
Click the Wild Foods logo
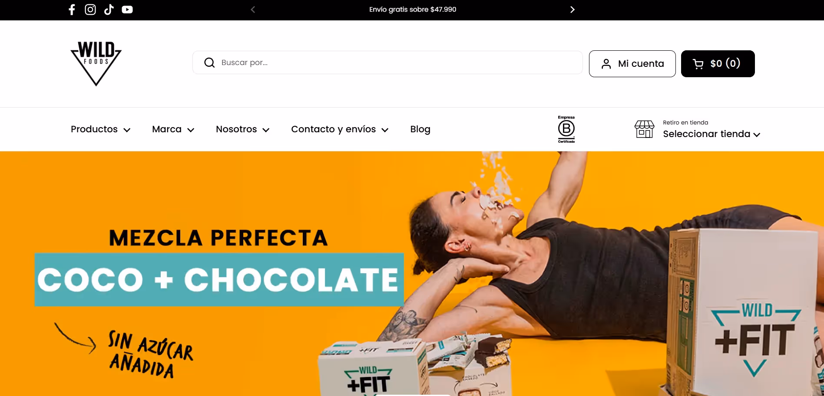coord(96,64)
